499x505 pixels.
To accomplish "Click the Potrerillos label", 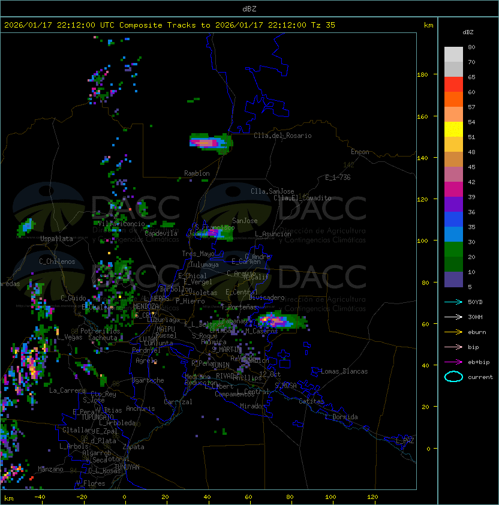I will pyautogui.click(x=100, y=331).
